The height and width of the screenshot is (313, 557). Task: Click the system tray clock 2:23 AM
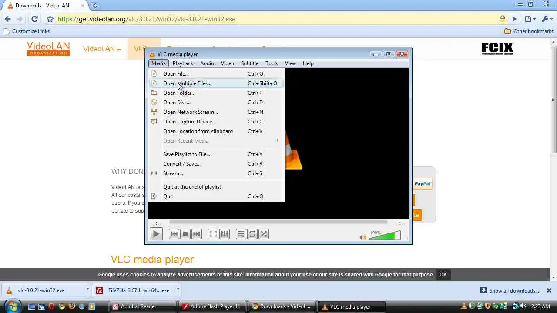540,306
